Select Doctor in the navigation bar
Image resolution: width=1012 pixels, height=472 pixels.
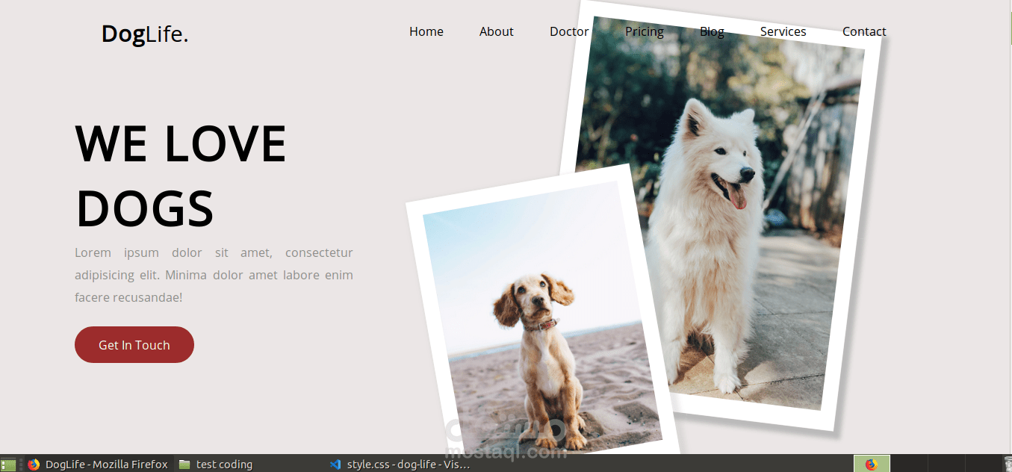(568, 31)
